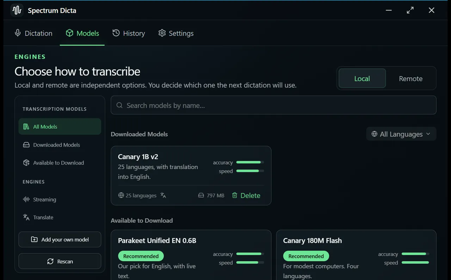Viewport: 451px width, 280px height.
Task: Focus the Search models by name field
Action: coord(273,105)
